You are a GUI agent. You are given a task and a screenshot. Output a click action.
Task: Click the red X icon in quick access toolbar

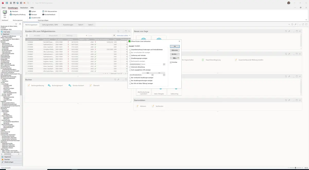point(24,3)
